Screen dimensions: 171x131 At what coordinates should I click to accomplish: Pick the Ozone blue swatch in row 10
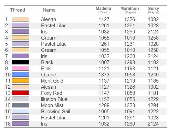[21, 74]
